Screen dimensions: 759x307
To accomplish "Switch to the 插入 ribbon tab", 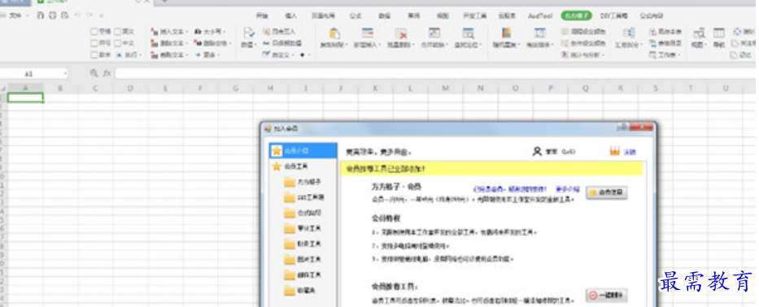I will pyautogui.click(x=291, y=16).
